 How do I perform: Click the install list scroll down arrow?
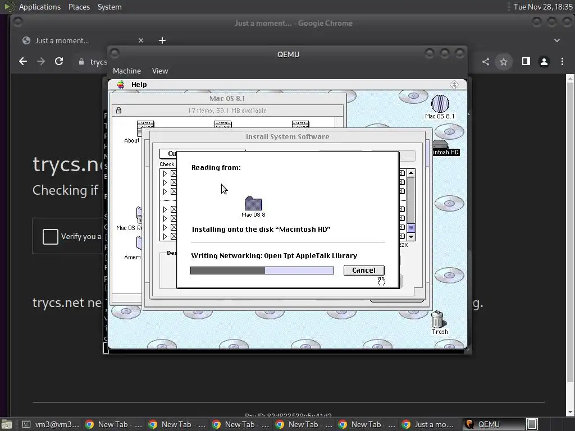411,237
